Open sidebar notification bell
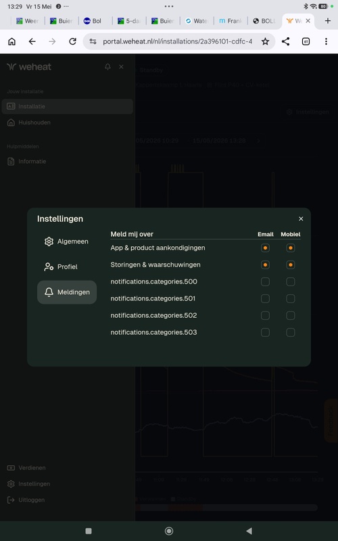This screenshot has height=541, width=338. point(107,66)
